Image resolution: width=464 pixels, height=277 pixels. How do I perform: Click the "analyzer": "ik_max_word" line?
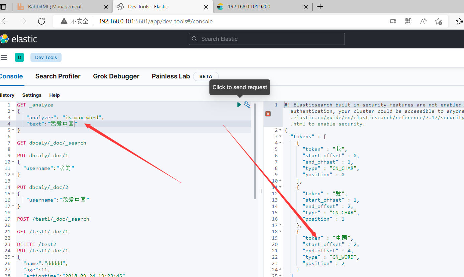[65, 117]
